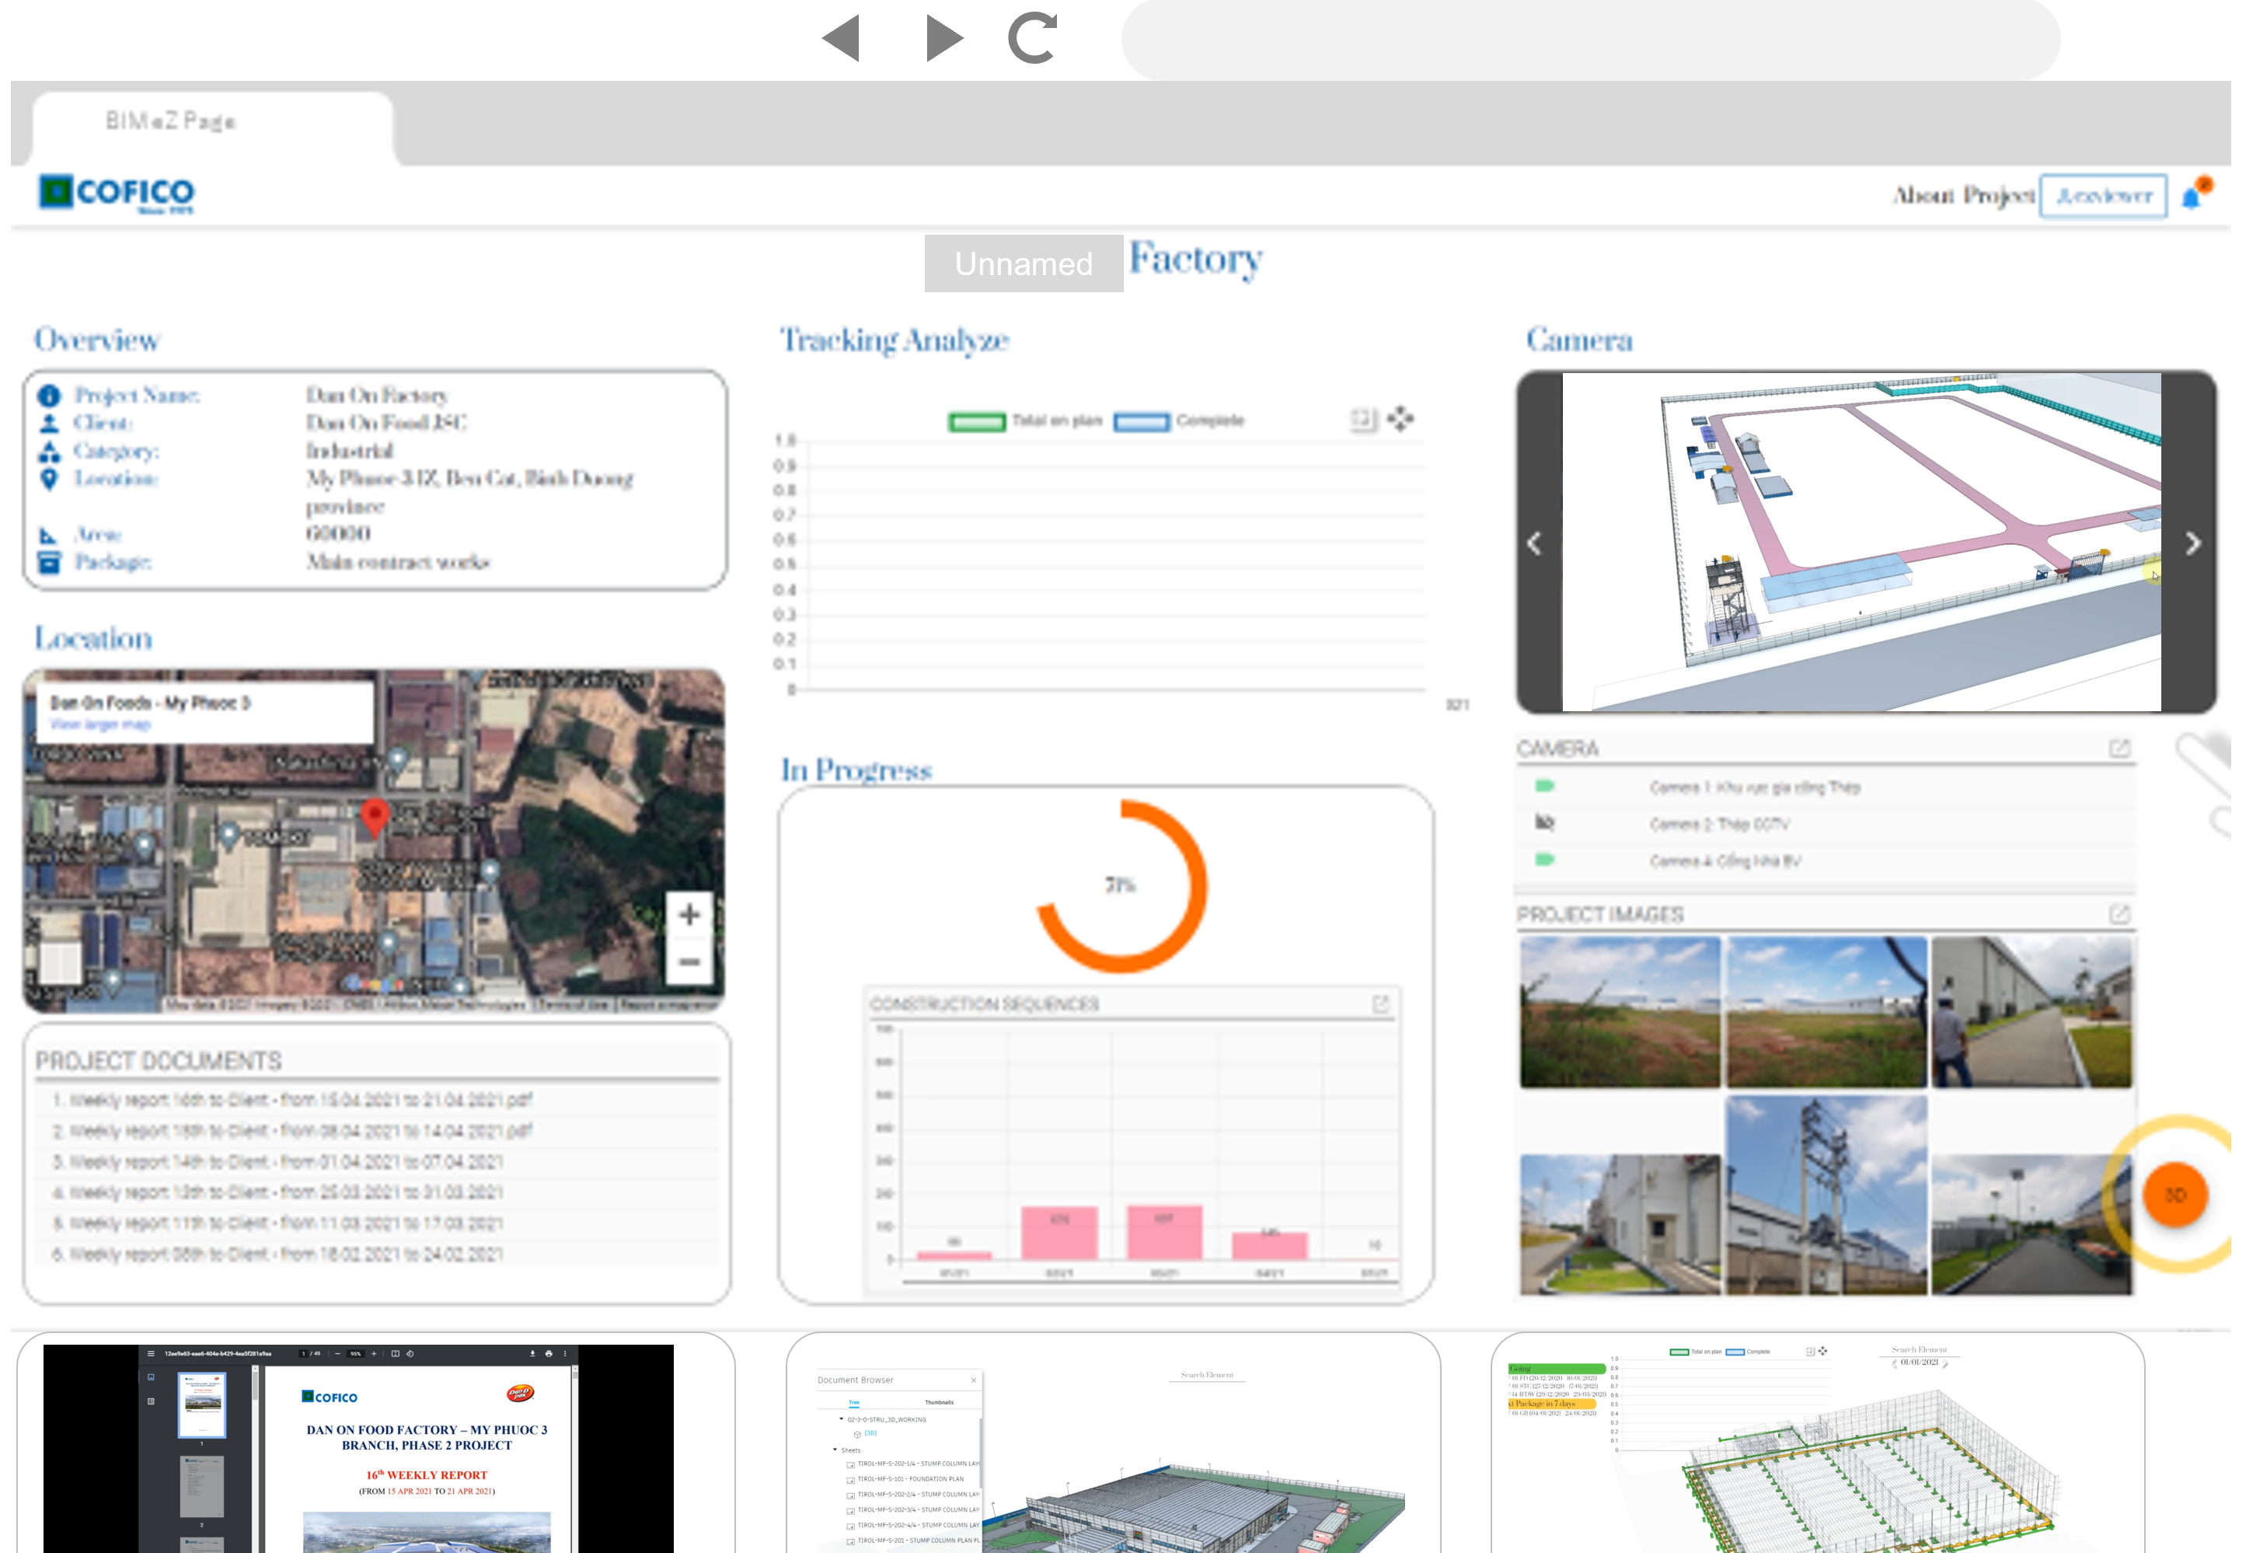Click the browser reload icon
This screenshot has height=1553, width=2246.
(x=1032, y=39)
